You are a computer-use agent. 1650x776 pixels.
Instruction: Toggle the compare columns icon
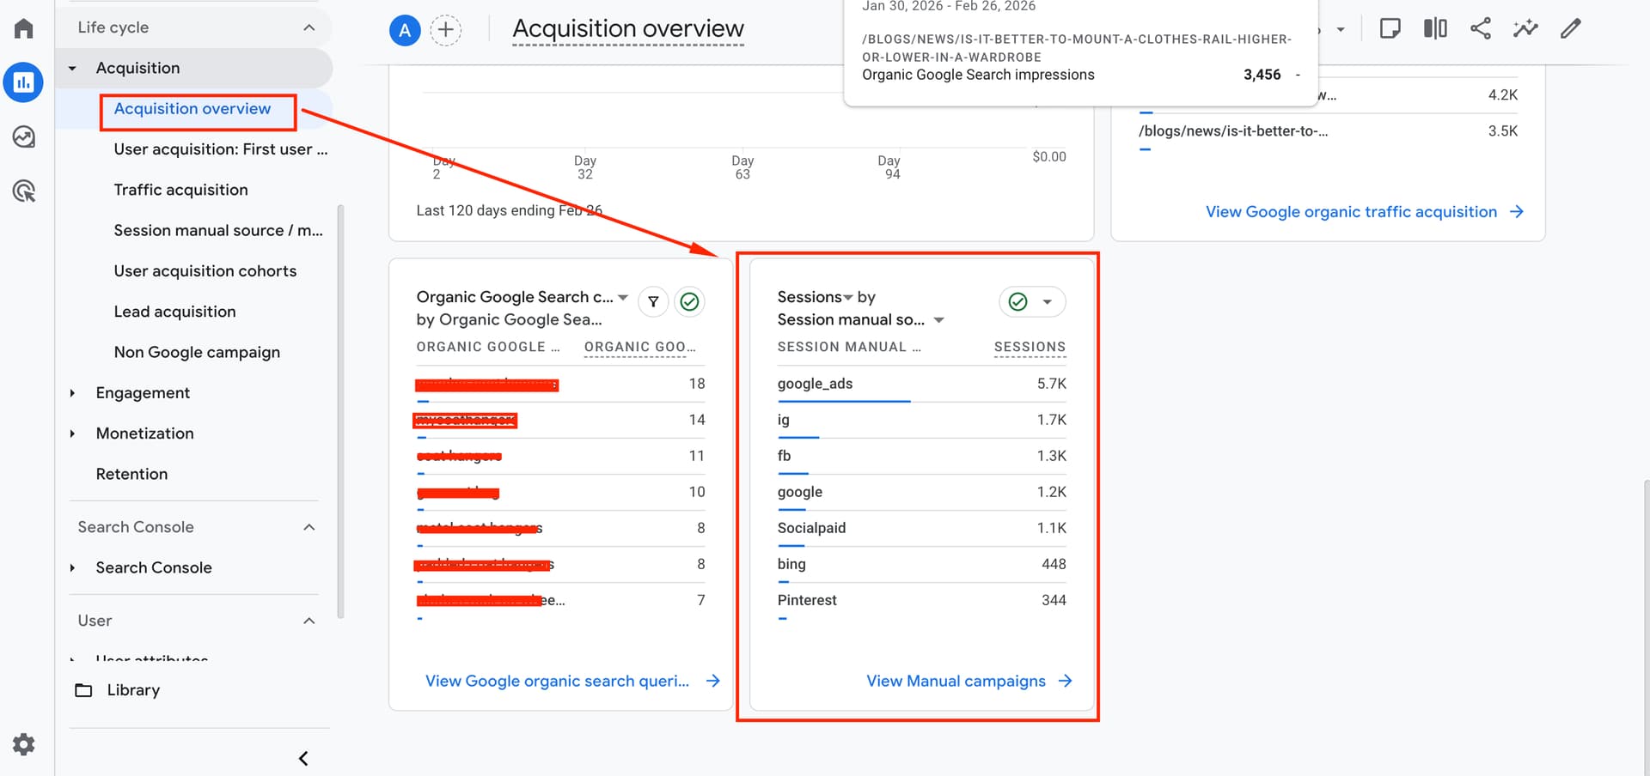click(x=1434, y=28)
